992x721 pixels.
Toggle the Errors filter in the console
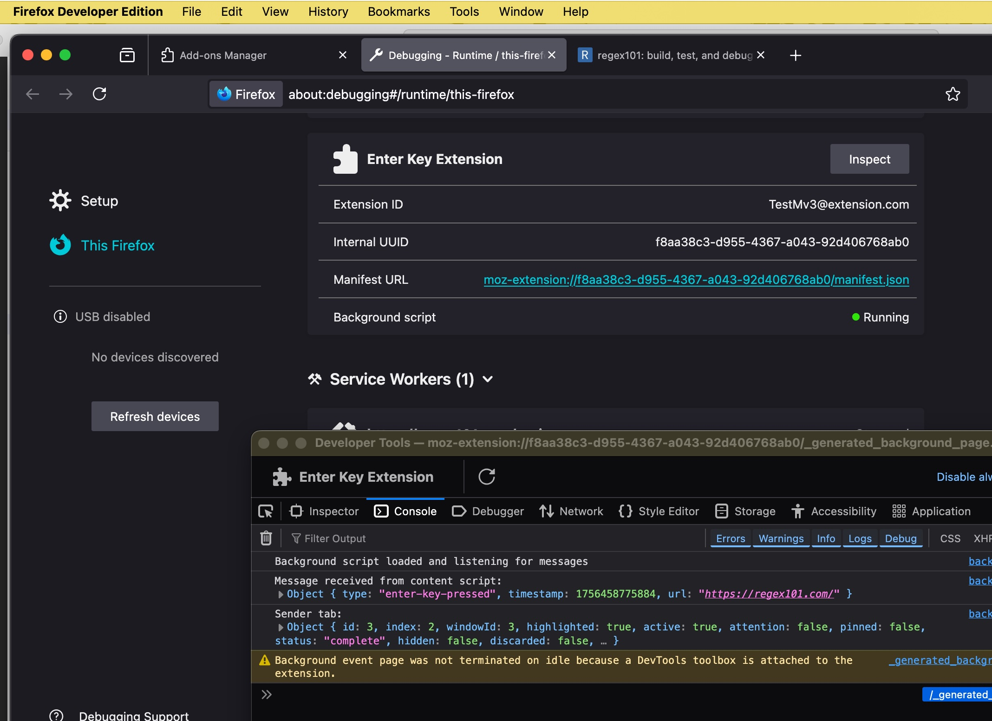click(x=730, y=538)
